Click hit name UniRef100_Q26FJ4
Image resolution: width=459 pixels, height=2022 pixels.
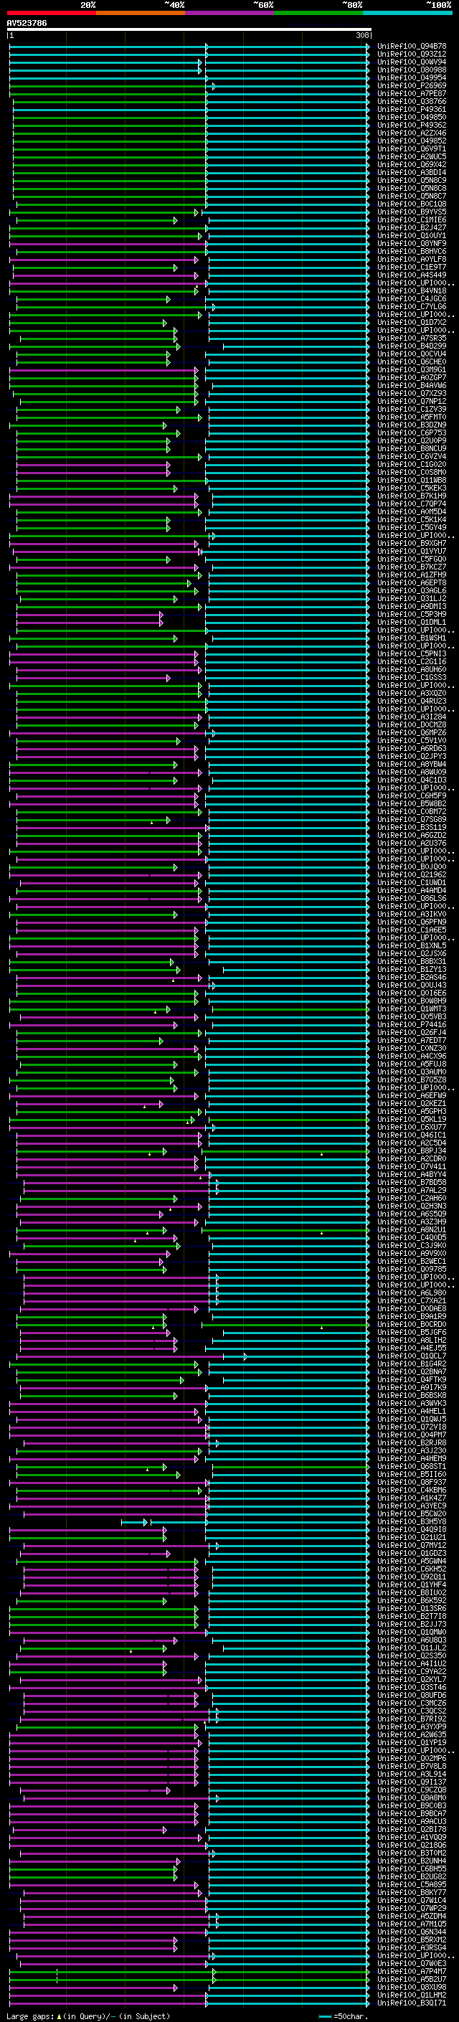pyautogui.click(x=412, y=1032)
